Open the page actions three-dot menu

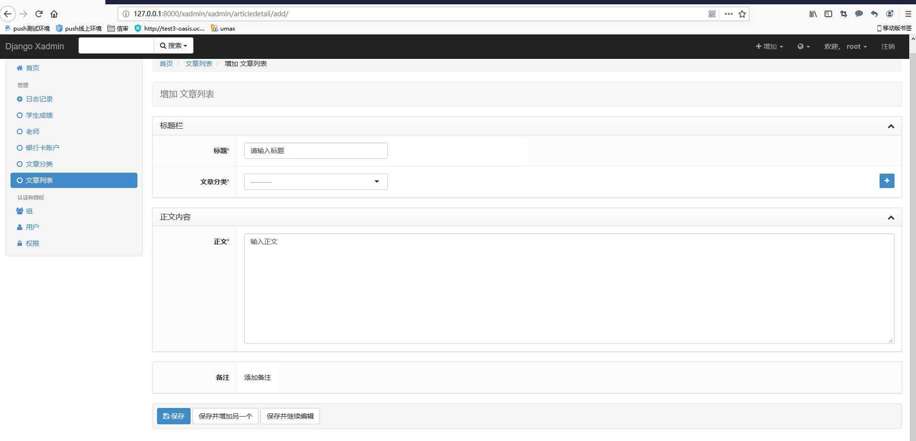tap(728, 14)
